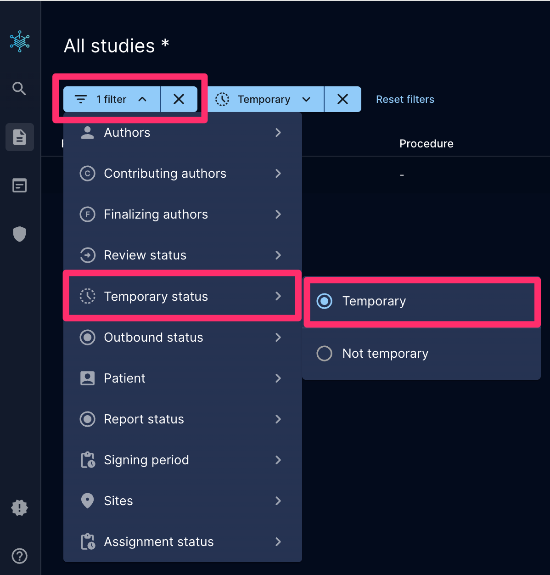Click the All studies title
Viewport: 550px width, 575px height.
(x=117, y=46)
